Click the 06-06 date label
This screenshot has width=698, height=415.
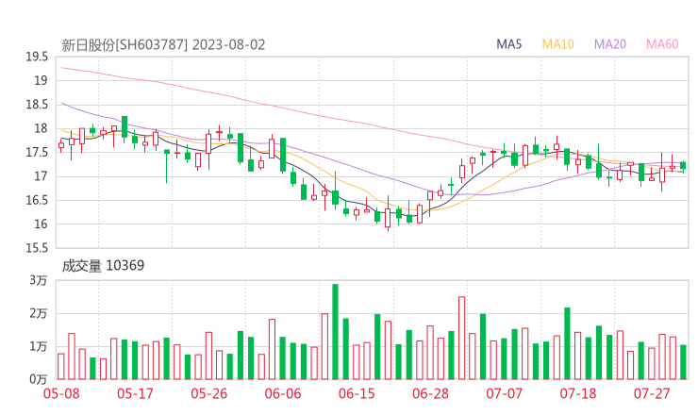[x=283, y=393]
